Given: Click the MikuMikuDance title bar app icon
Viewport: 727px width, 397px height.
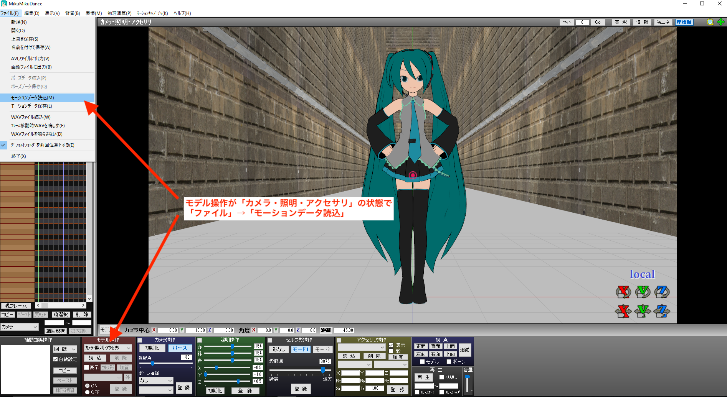Looking at the screenshot, I should (4, 4).
